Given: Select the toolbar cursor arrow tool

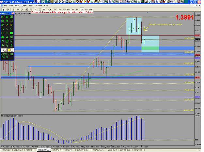Looking at the screenshot, I should (3, 9).
